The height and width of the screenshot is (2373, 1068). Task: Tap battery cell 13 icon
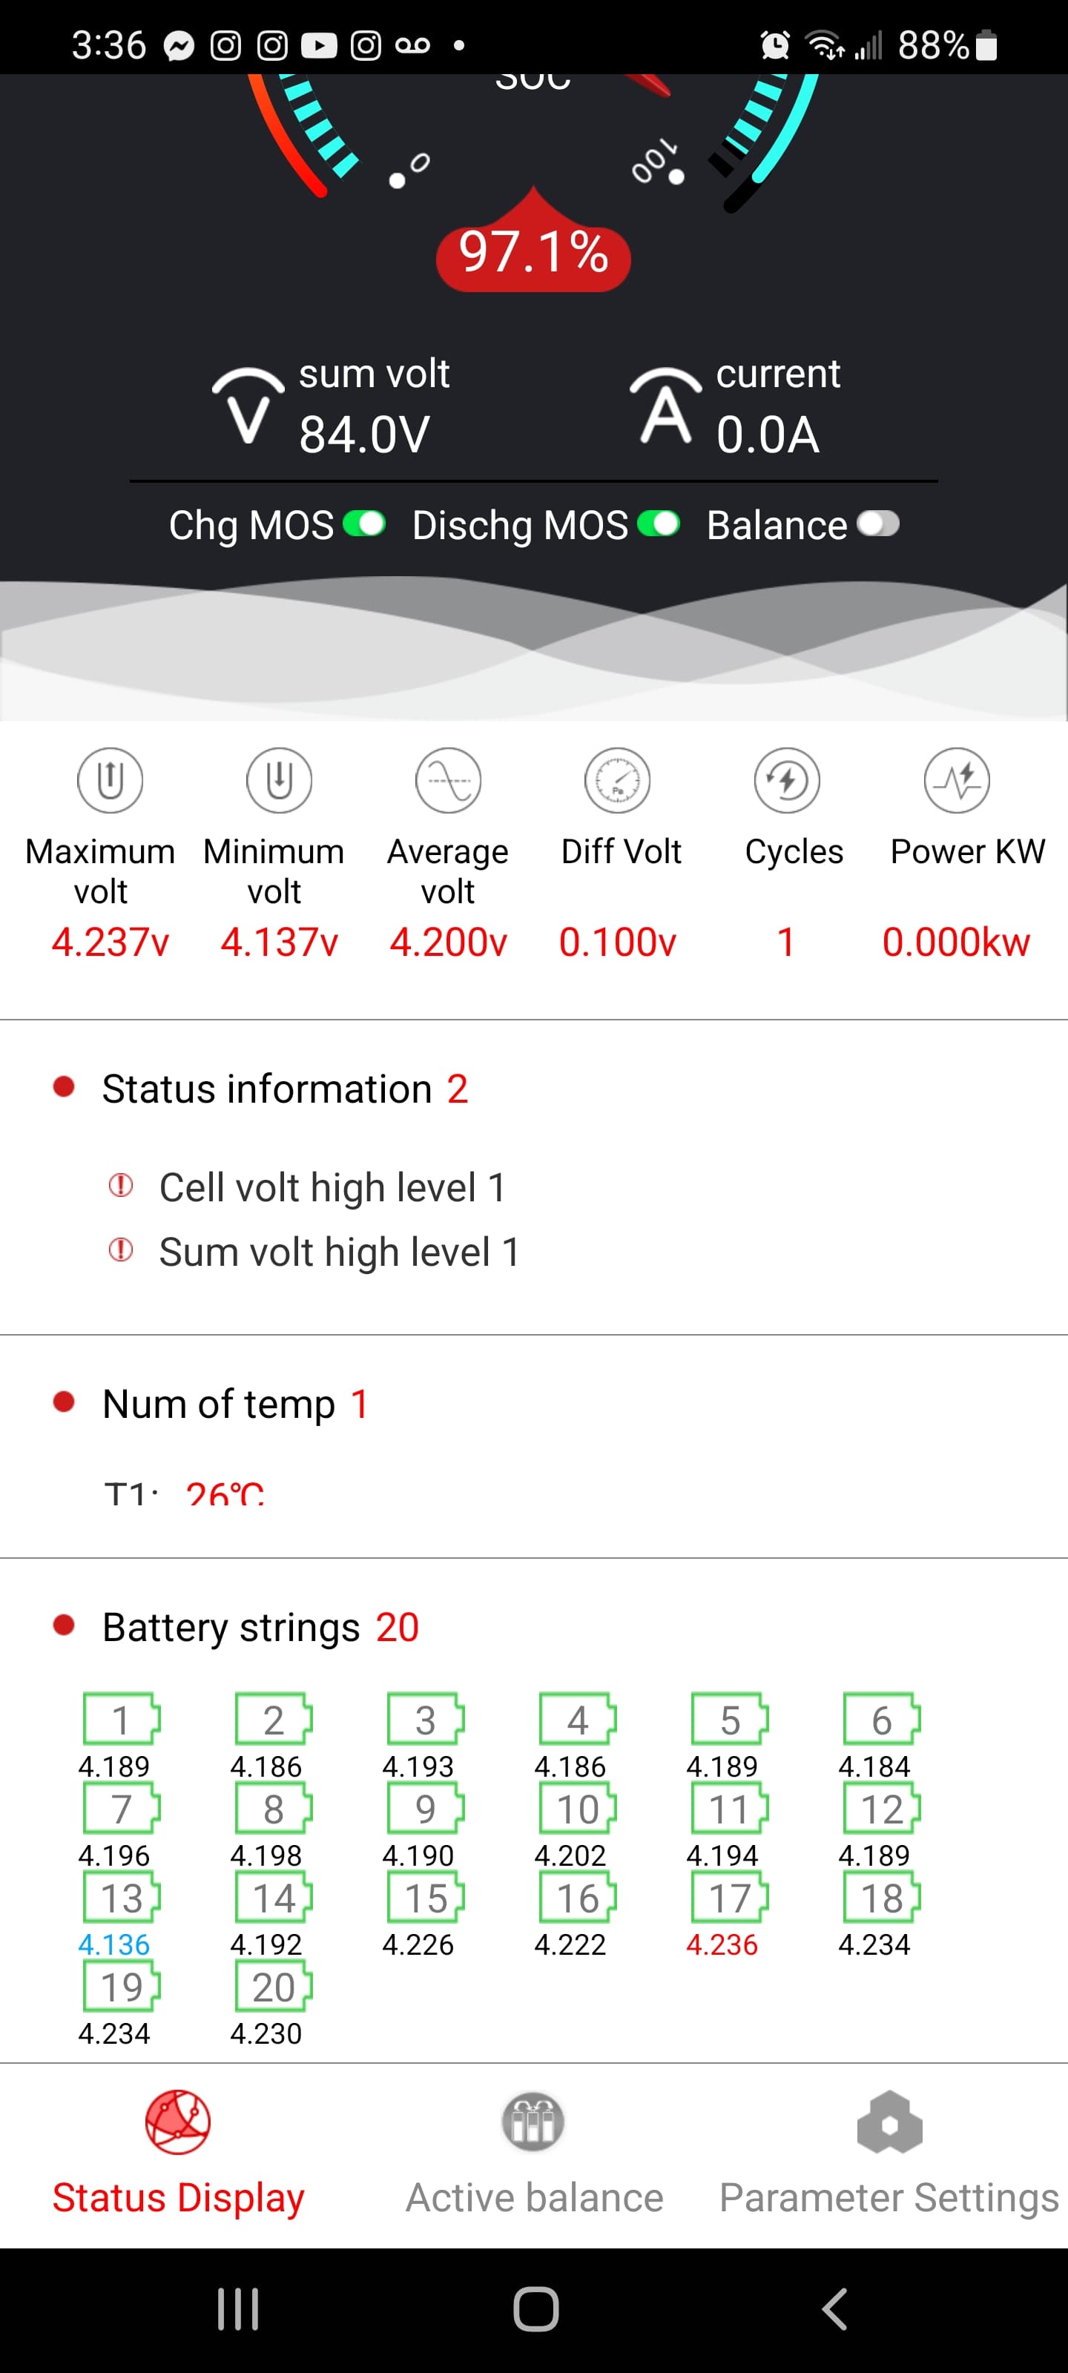pyautogui.click(x=121, y=1898)
